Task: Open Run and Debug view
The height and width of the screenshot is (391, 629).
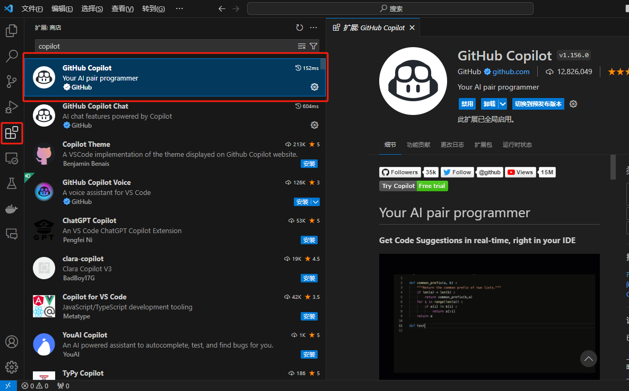Action: click(12, 108)
